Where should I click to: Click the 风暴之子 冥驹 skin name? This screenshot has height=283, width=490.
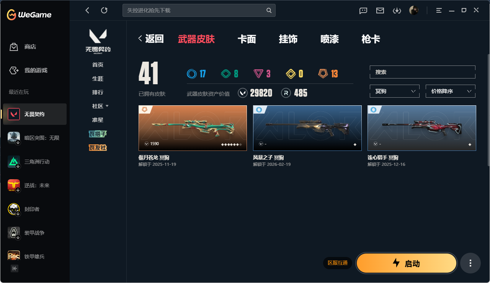coord(268,157)
